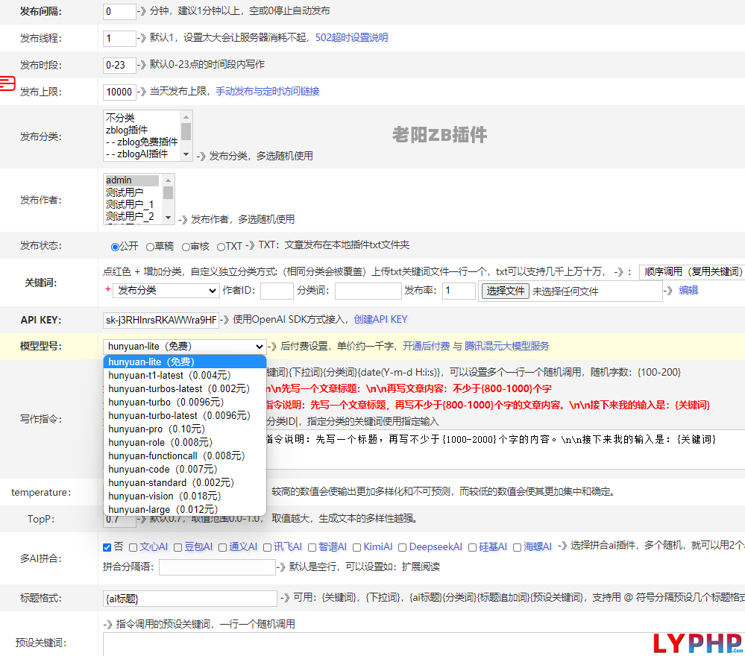This screenshot has height=656, width=745.
Task: Click the 作者ID input field
Action: [x=277, y=291]
